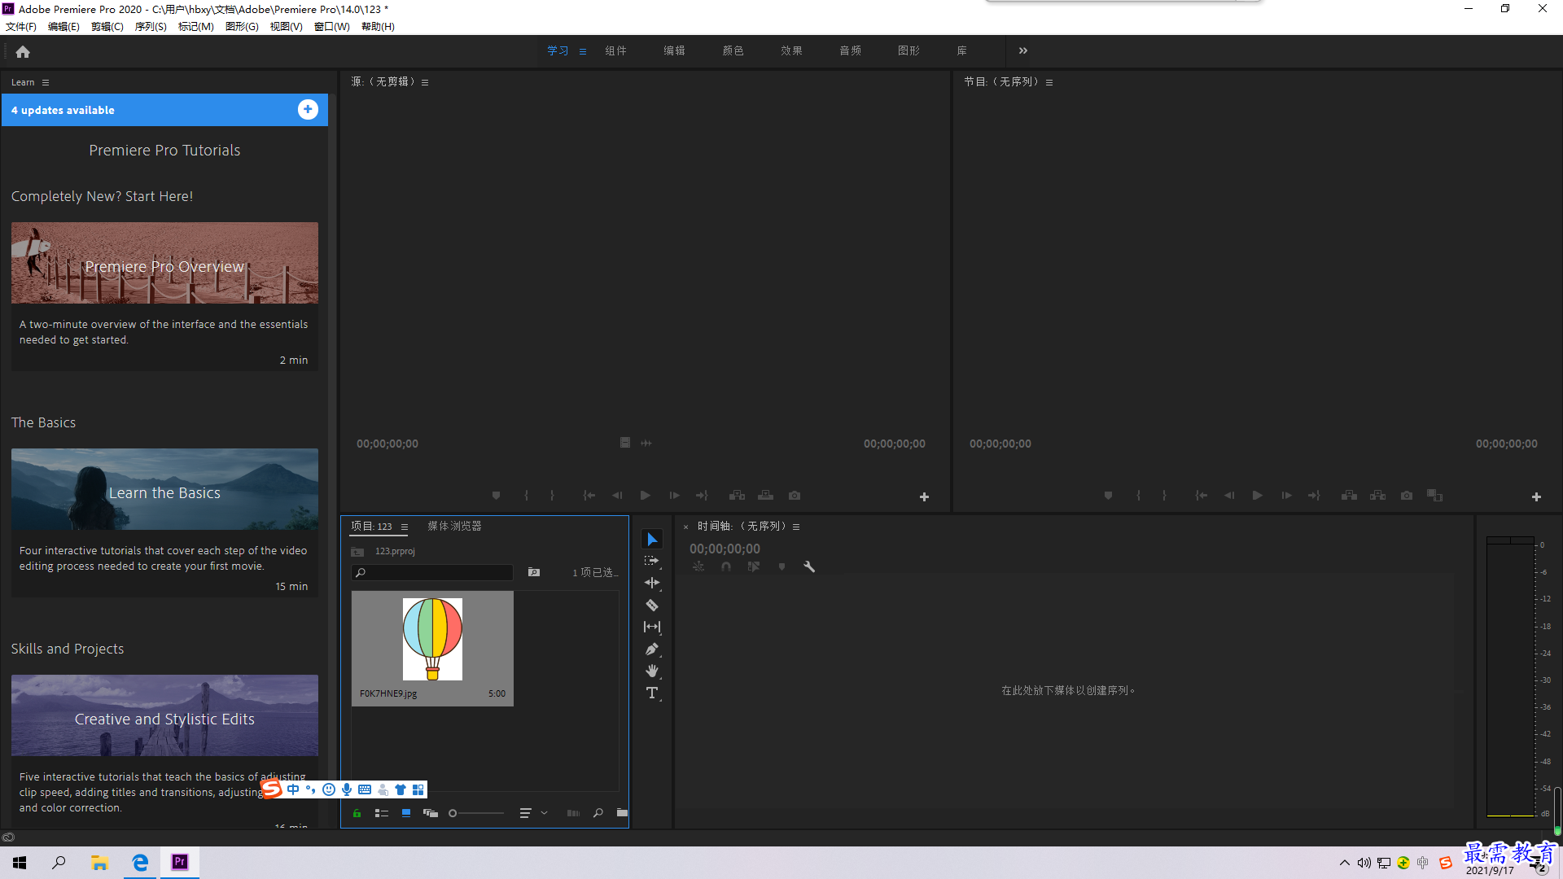Open Timeline panel menu

pyautogui.click(x=796, y=527)
